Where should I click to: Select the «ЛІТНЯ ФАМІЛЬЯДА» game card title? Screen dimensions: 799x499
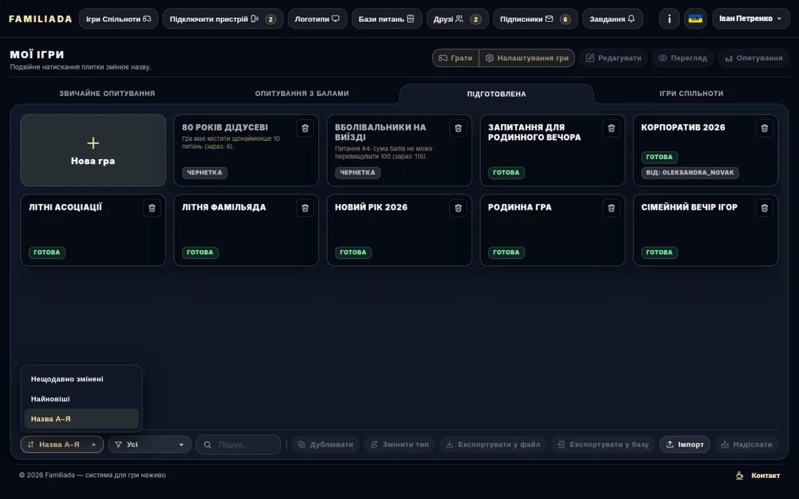(224, 207)
